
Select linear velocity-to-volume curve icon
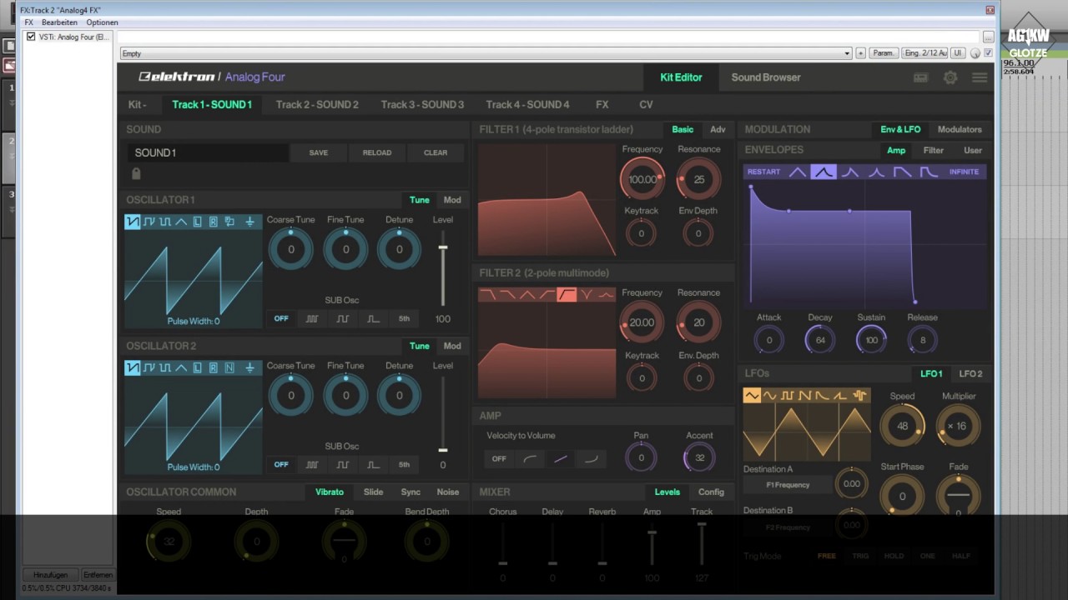pyautogui.click(x=561, y=458)
